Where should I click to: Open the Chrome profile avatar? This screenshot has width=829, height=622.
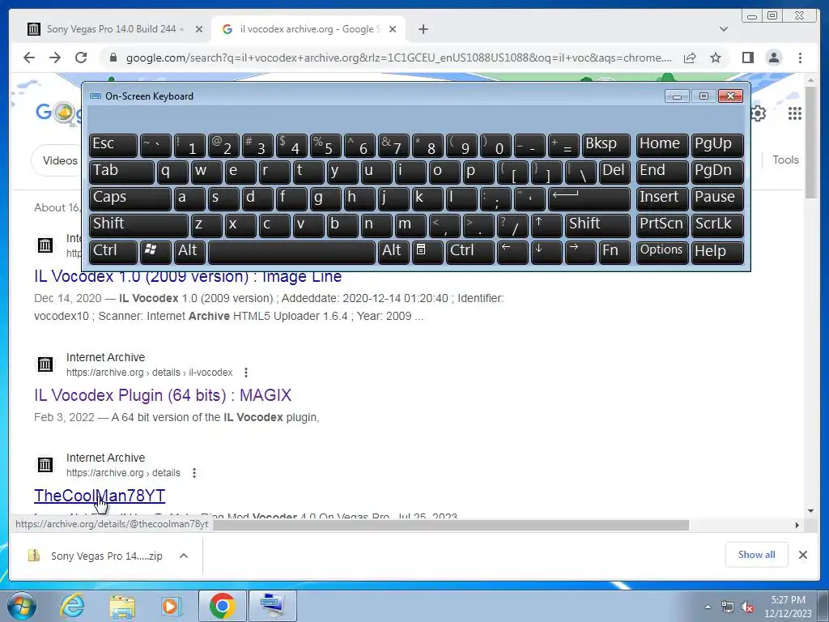[773, 58]
